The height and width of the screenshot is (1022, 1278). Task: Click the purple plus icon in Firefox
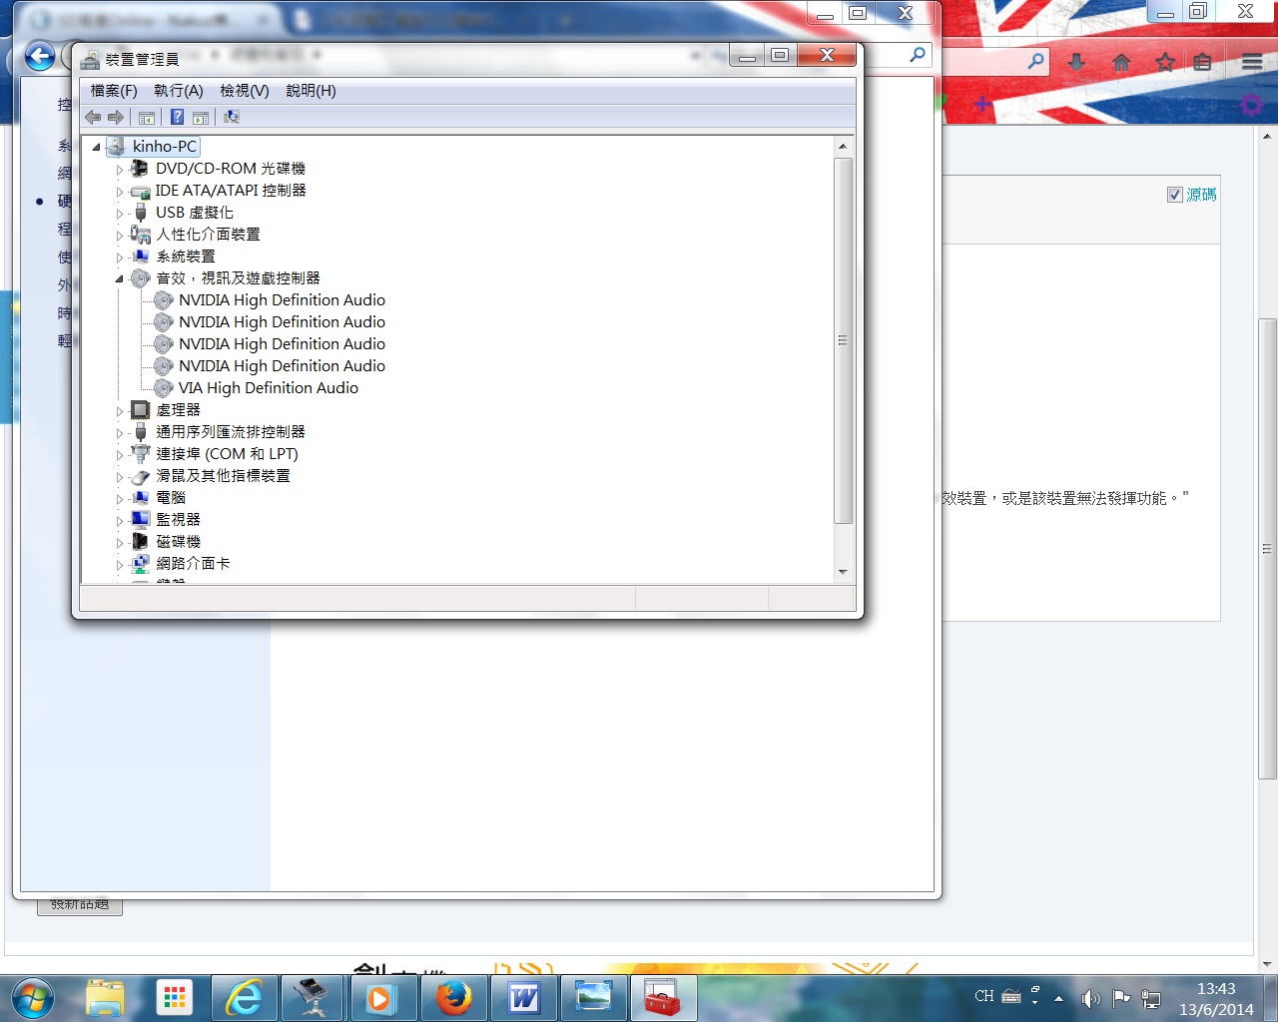coord(982,104)
